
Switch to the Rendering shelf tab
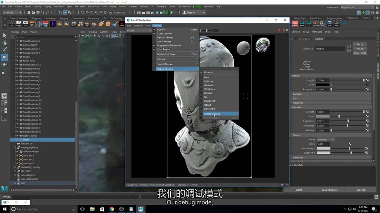click(x=94, y=18)
